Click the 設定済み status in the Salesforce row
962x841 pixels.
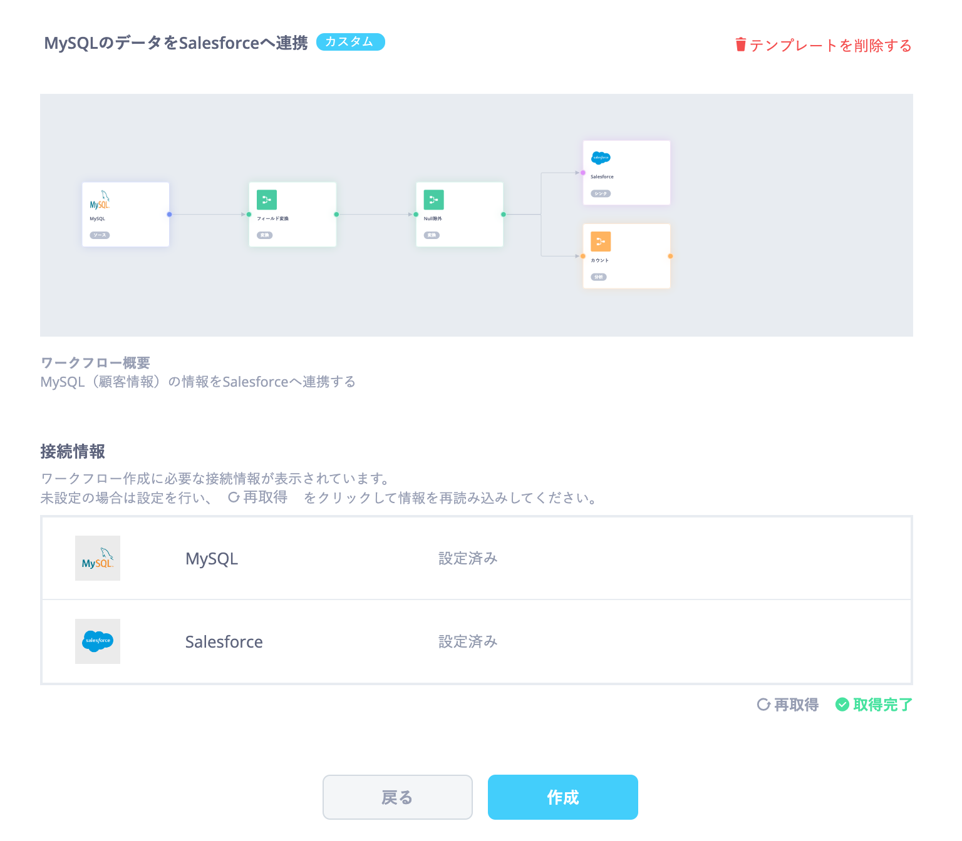click(468, 641)
